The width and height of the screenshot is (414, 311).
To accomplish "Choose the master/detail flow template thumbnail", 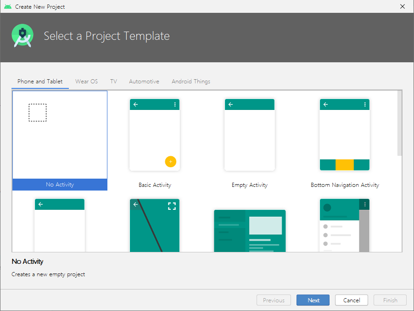I will [250, 231].
